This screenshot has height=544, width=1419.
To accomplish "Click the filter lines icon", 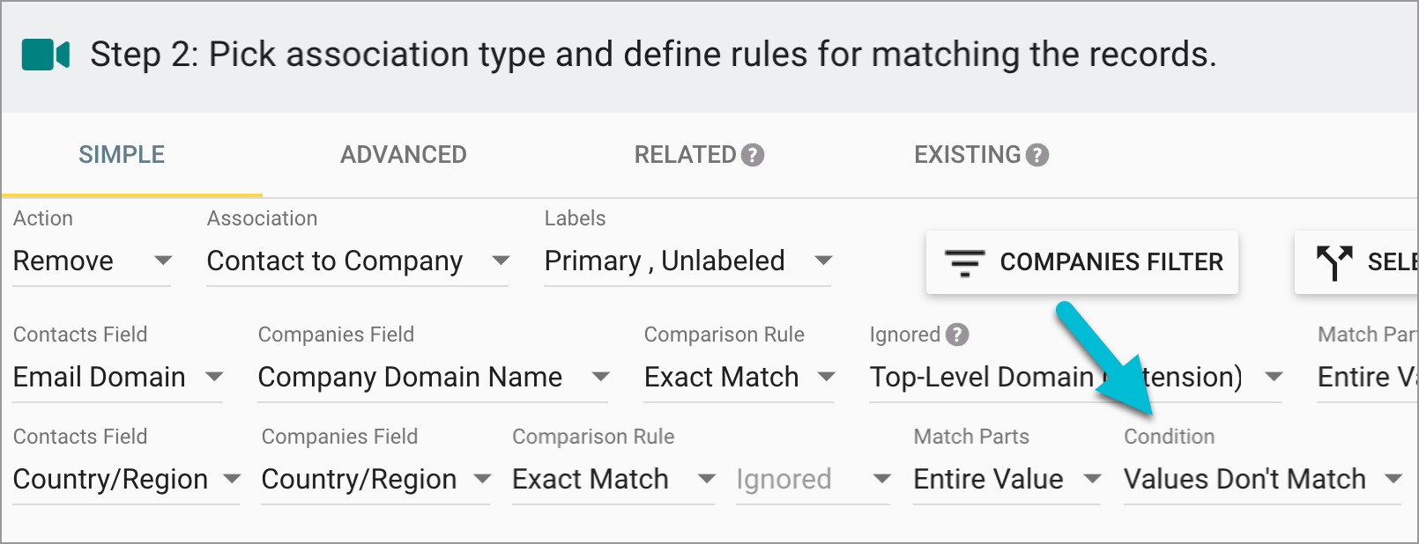I will pyautogui.click(x=965, y=262).
